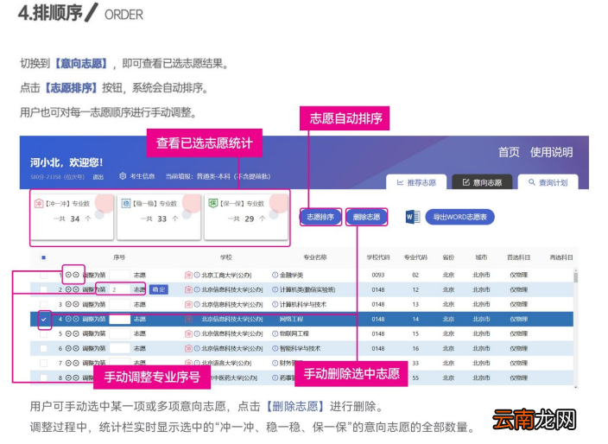Open school info icon beside 北京工商大学[公办]
The width and height of the screenshot is (608, 444).
coord(197,275)
